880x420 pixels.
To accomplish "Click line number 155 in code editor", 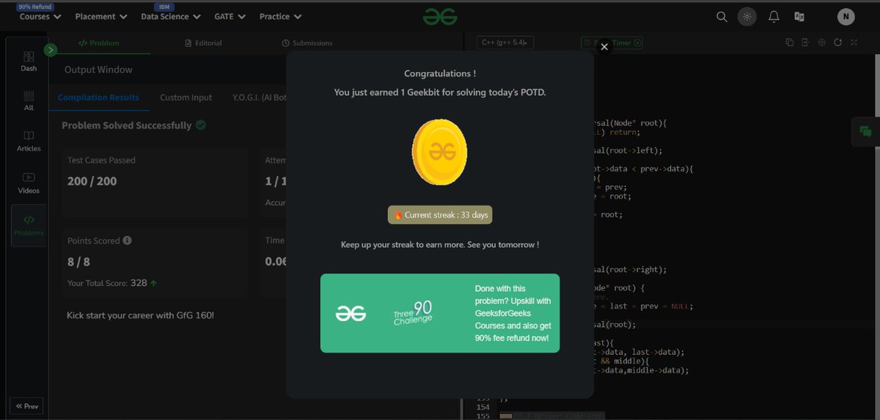I will click(483, 416).
